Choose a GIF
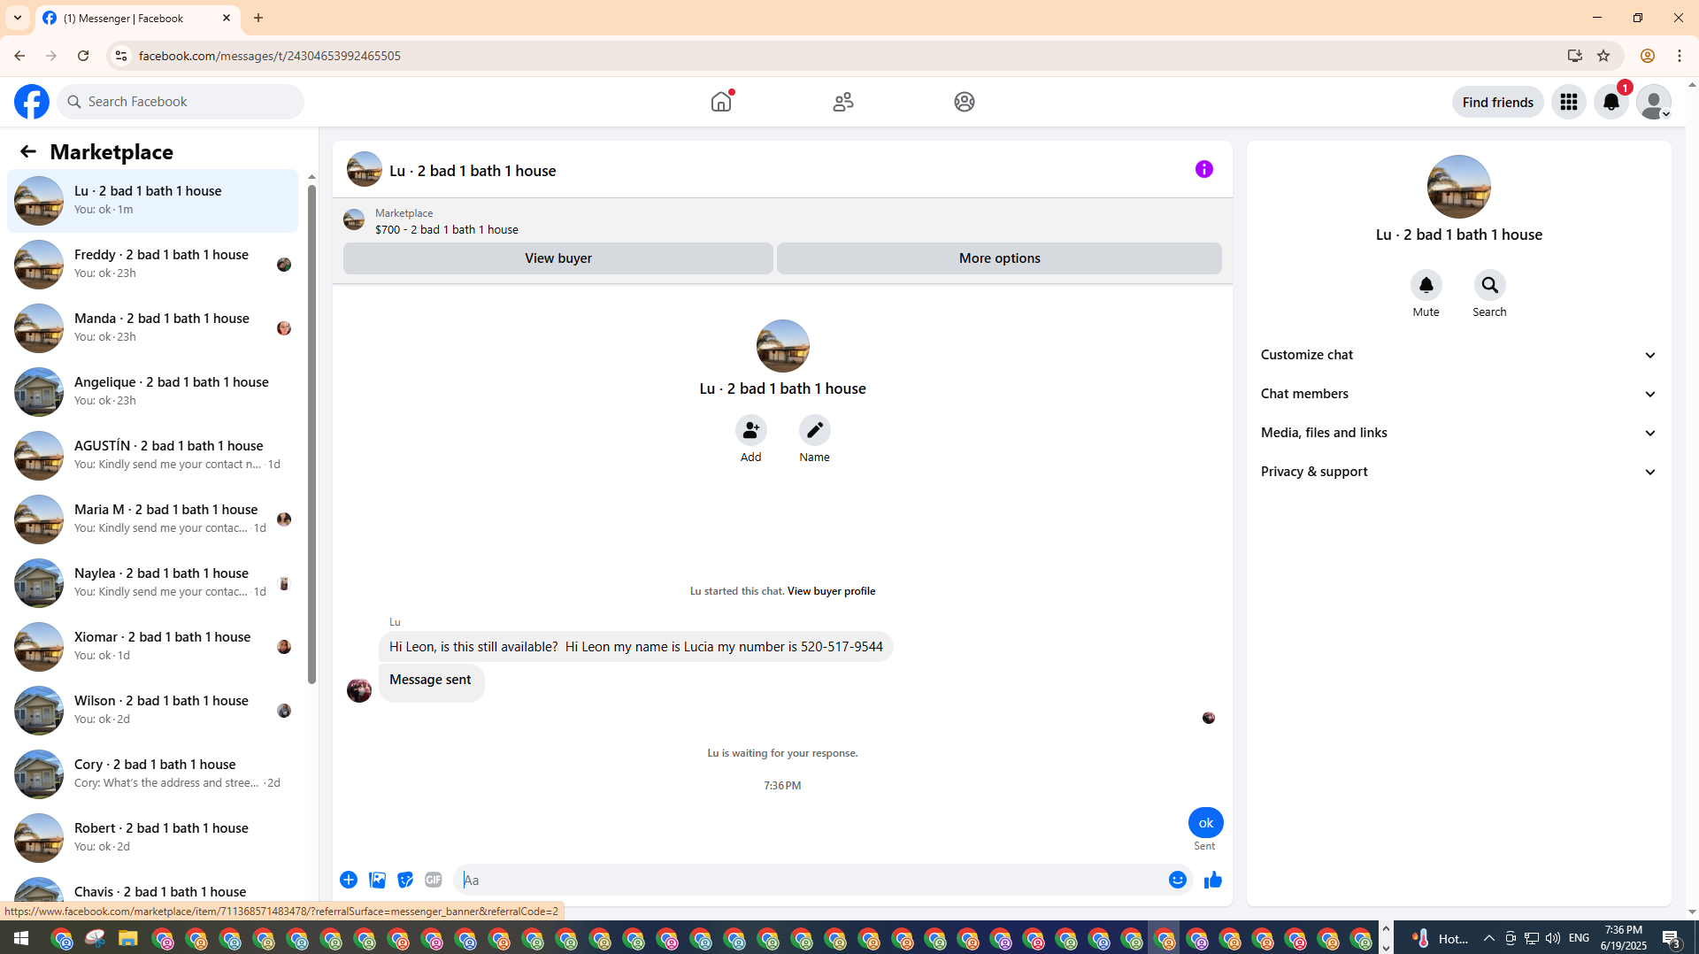The image size is (1699, 954). (434, 880)
